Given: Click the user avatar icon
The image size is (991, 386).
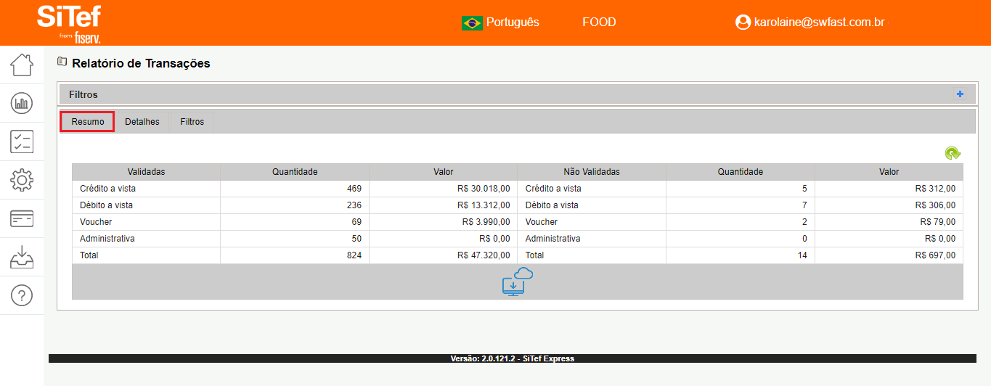Looking at the screenshot, I should point(743,22).
